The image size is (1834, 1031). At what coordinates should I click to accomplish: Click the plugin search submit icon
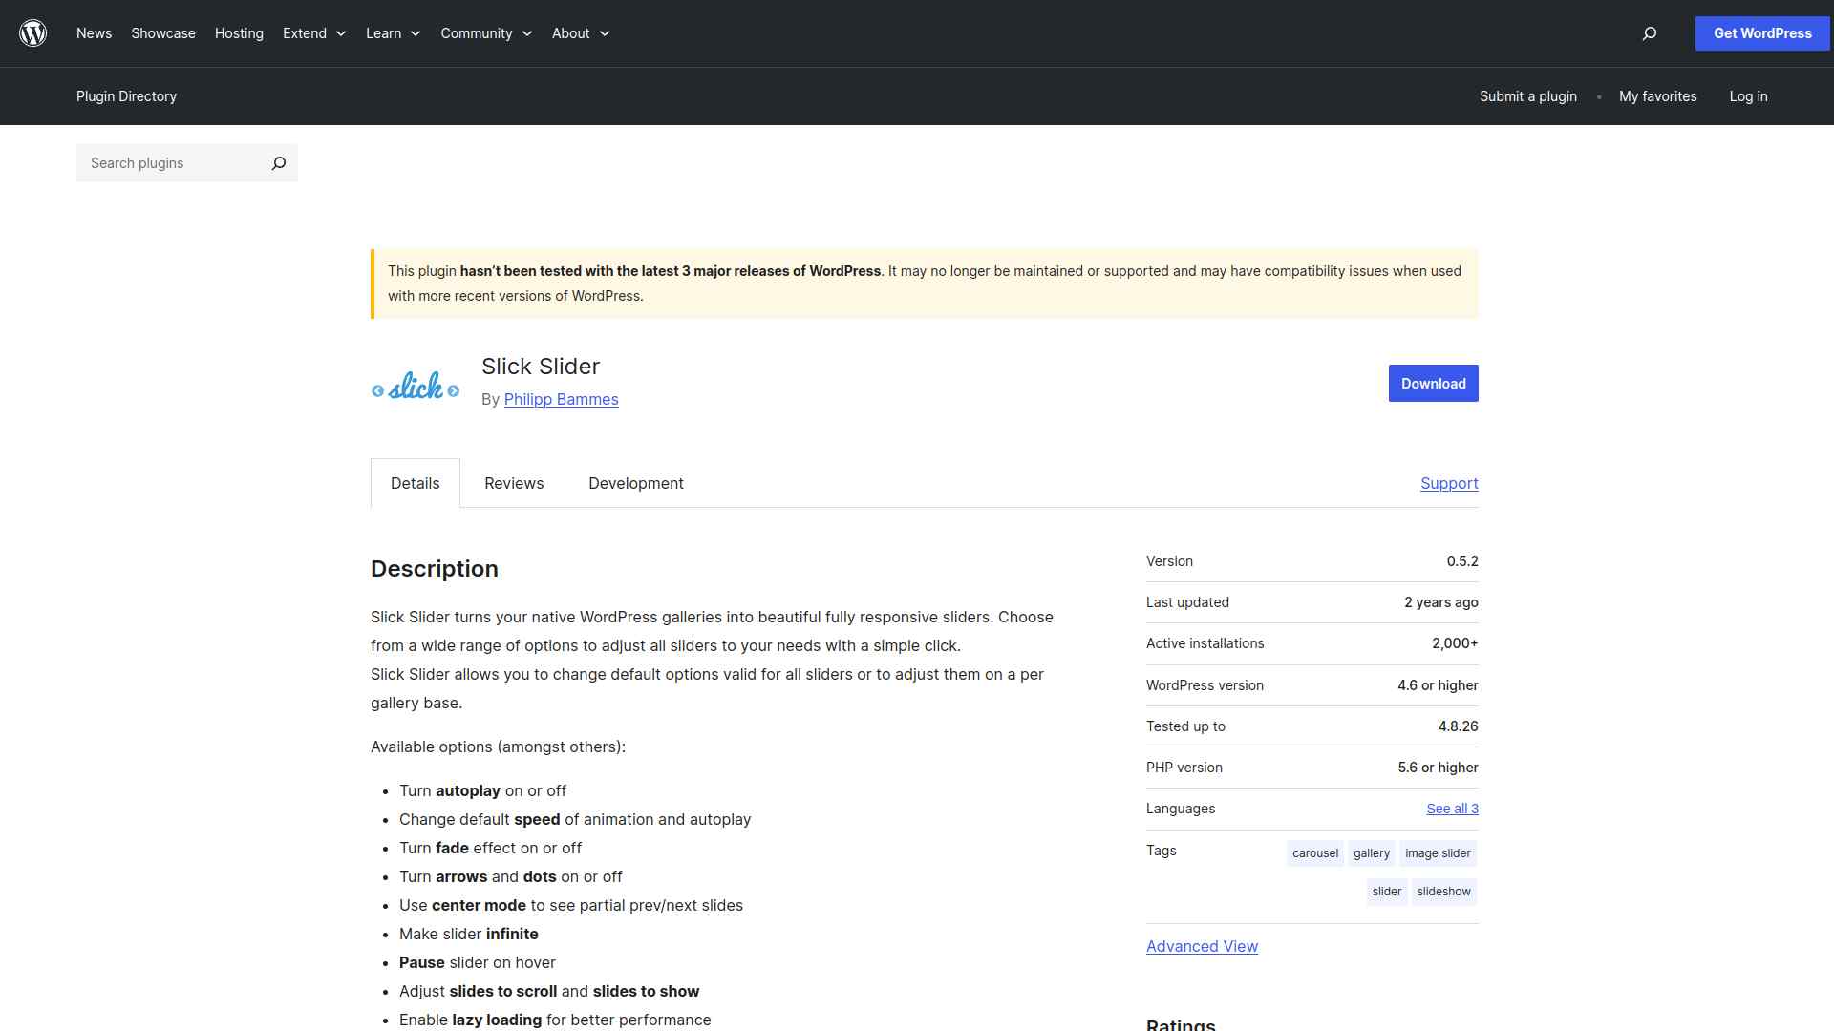(x=278, y=163)
